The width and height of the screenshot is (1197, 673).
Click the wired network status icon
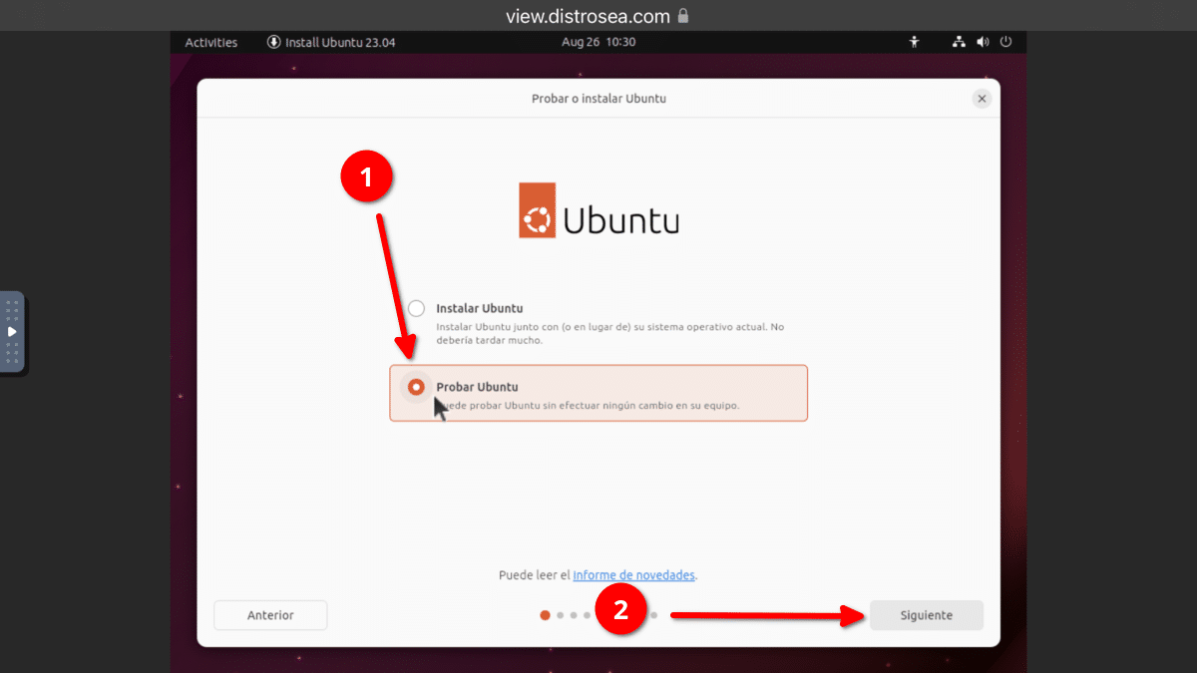[959, 42]
